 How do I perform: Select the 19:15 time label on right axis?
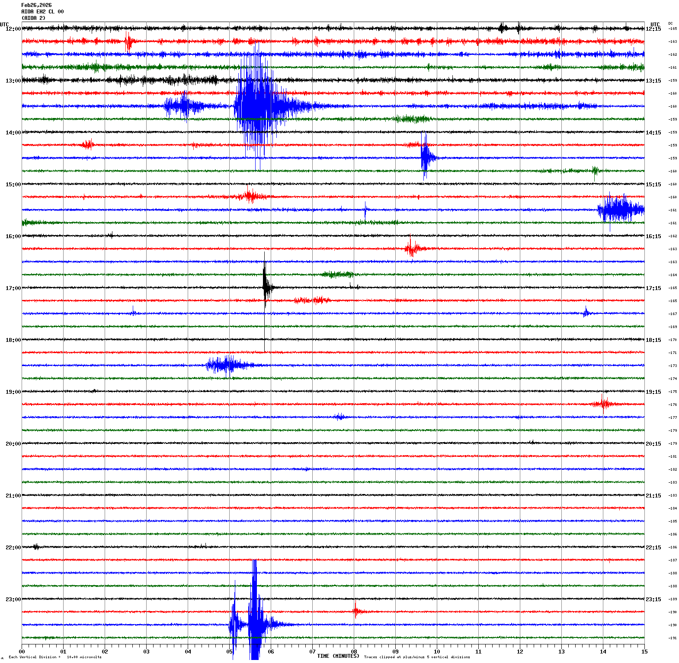(653, 392)
